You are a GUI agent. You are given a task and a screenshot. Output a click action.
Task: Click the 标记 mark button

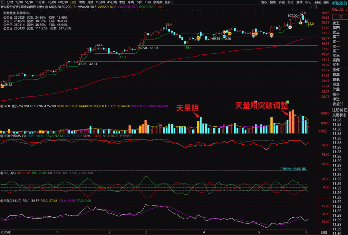point(308,2)
